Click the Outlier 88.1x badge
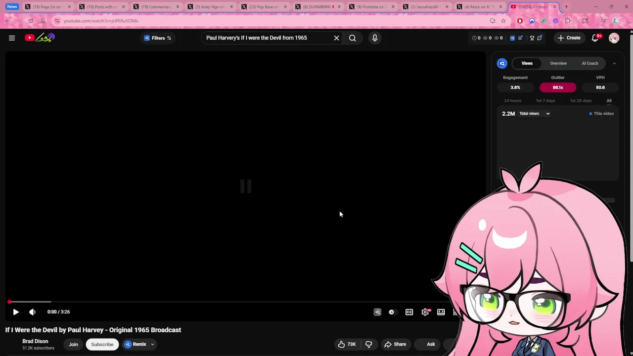The image size is (633, 356). (x=558, y=88)
